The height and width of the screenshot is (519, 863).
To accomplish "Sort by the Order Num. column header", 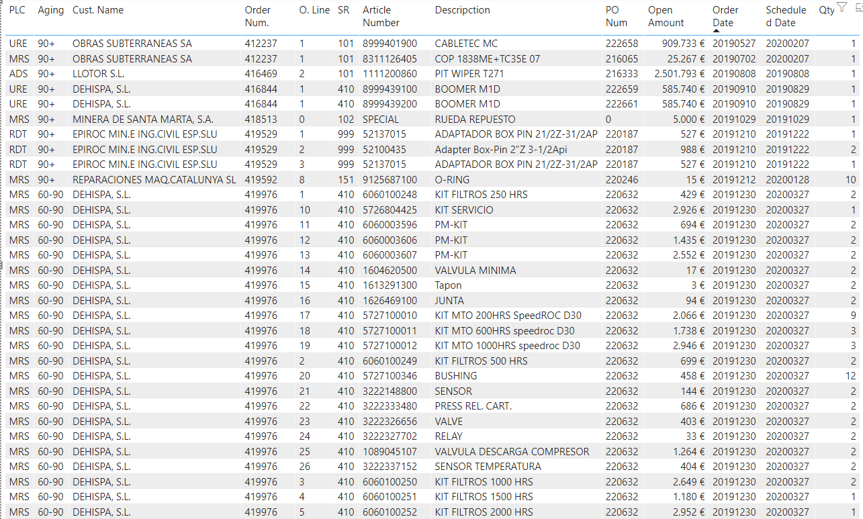I will coord(257,16).
